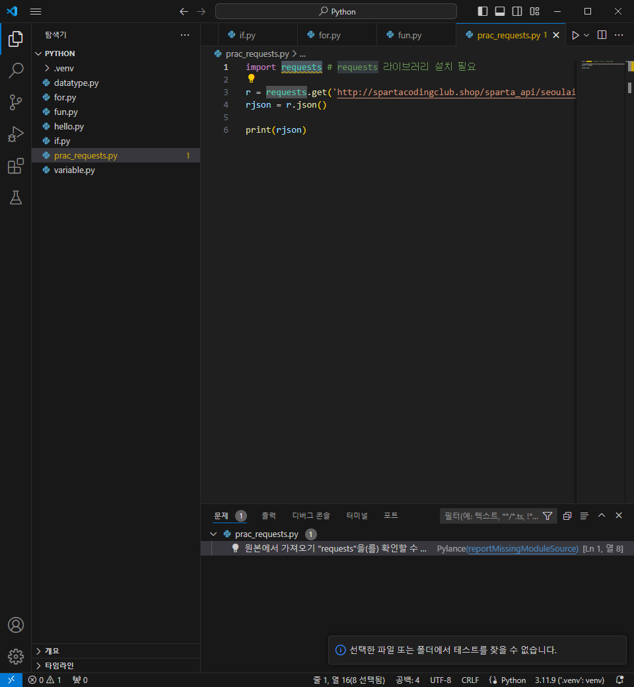Switch to the for.py editor tab

[x=337, y=35]
